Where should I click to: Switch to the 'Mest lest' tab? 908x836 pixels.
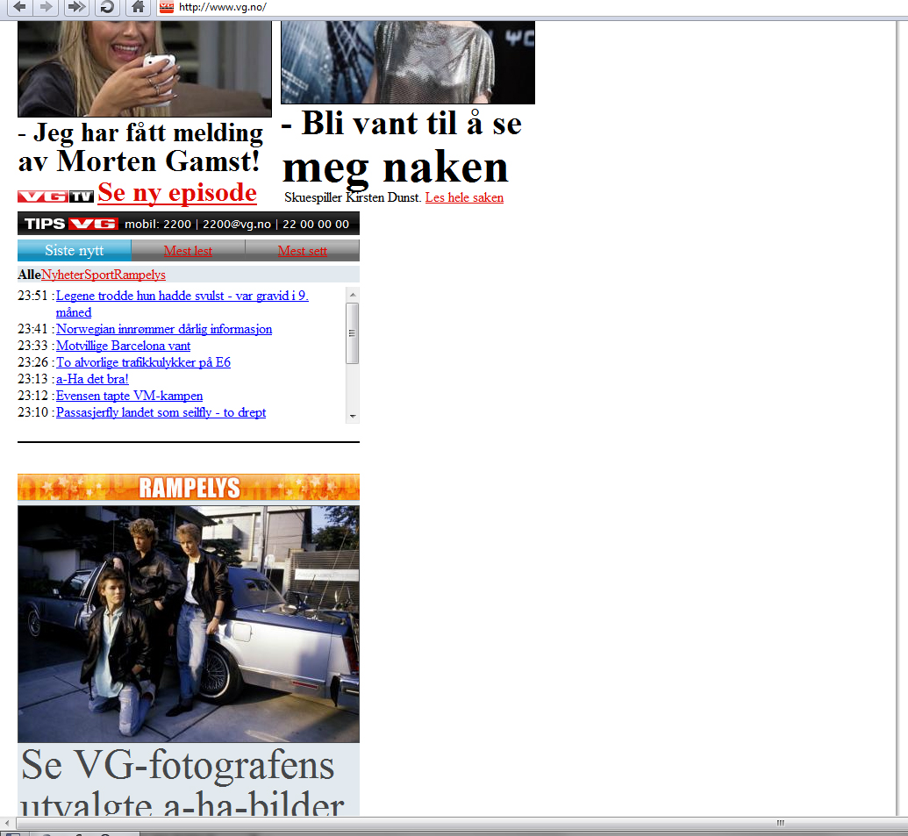click(189, 251)
